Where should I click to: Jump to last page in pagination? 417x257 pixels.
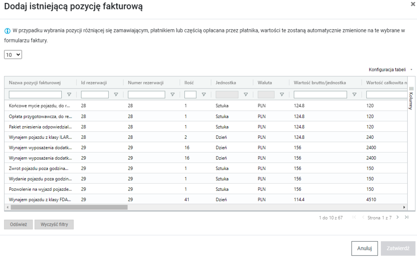click(406, 217)
